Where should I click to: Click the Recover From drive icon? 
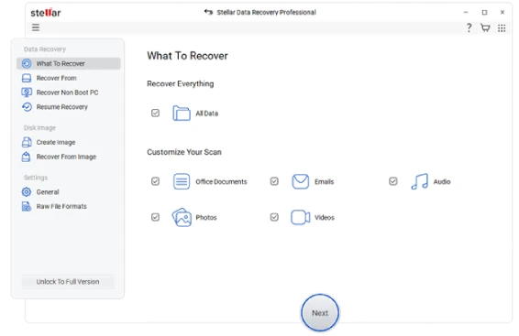tap(27, 78)
